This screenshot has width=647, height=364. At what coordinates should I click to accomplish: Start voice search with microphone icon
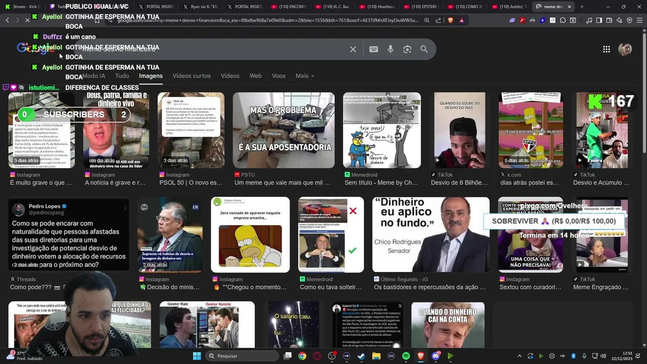click(x=390, y=49)
